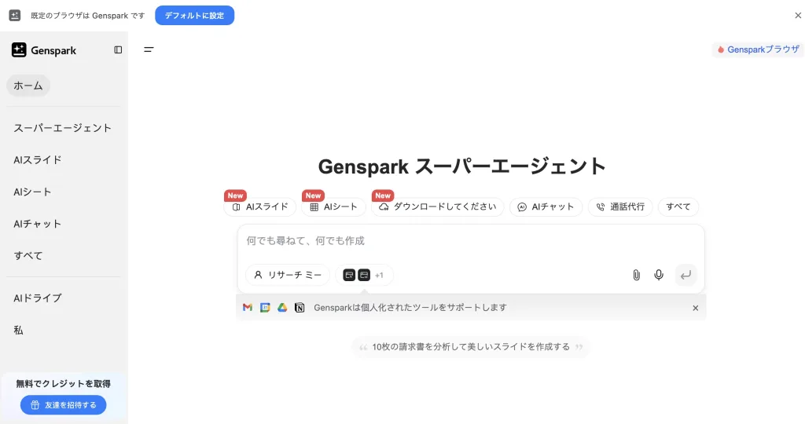Click the 友達を招待する button
Image resolution: width=805 pixels, height=424 pixels.
coord(63,405)
